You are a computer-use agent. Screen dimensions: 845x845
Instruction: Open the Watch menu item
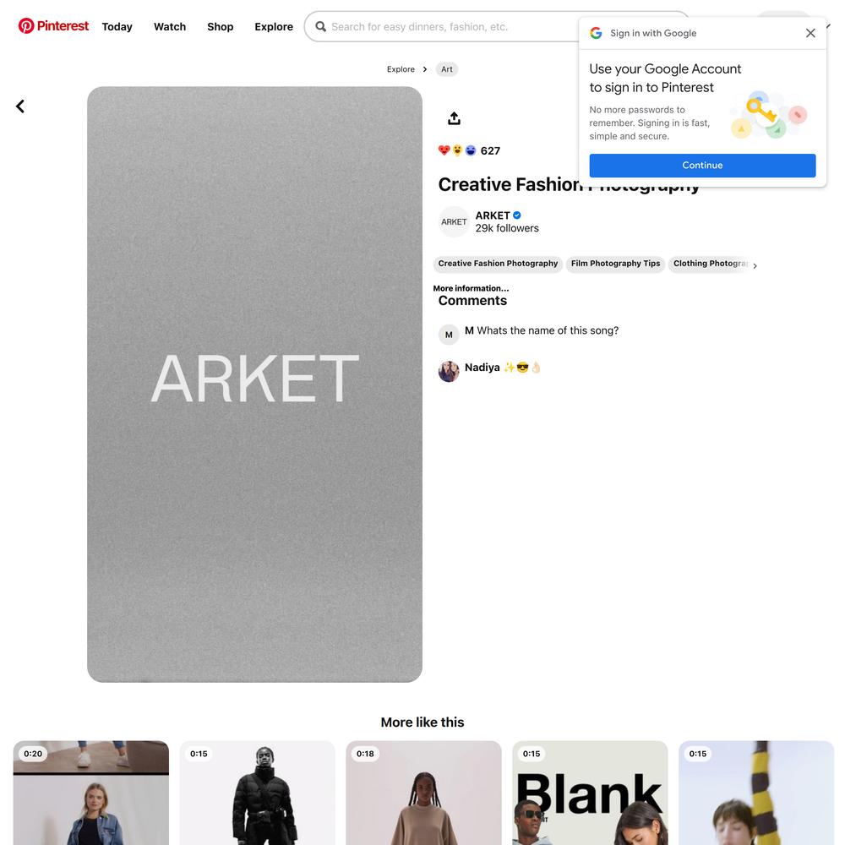tap(170, 26)
